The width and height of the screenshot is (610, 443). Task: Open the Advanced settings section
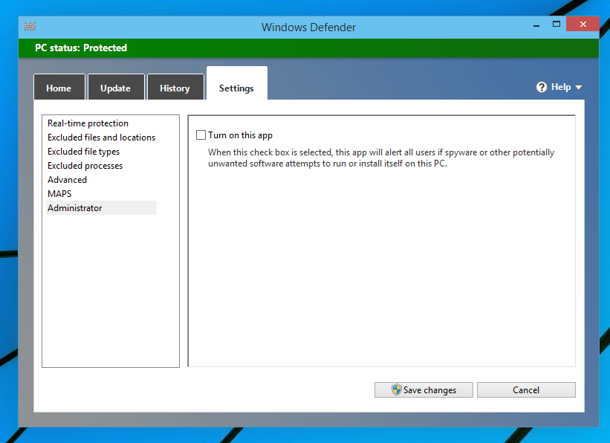tap(68, 180)
